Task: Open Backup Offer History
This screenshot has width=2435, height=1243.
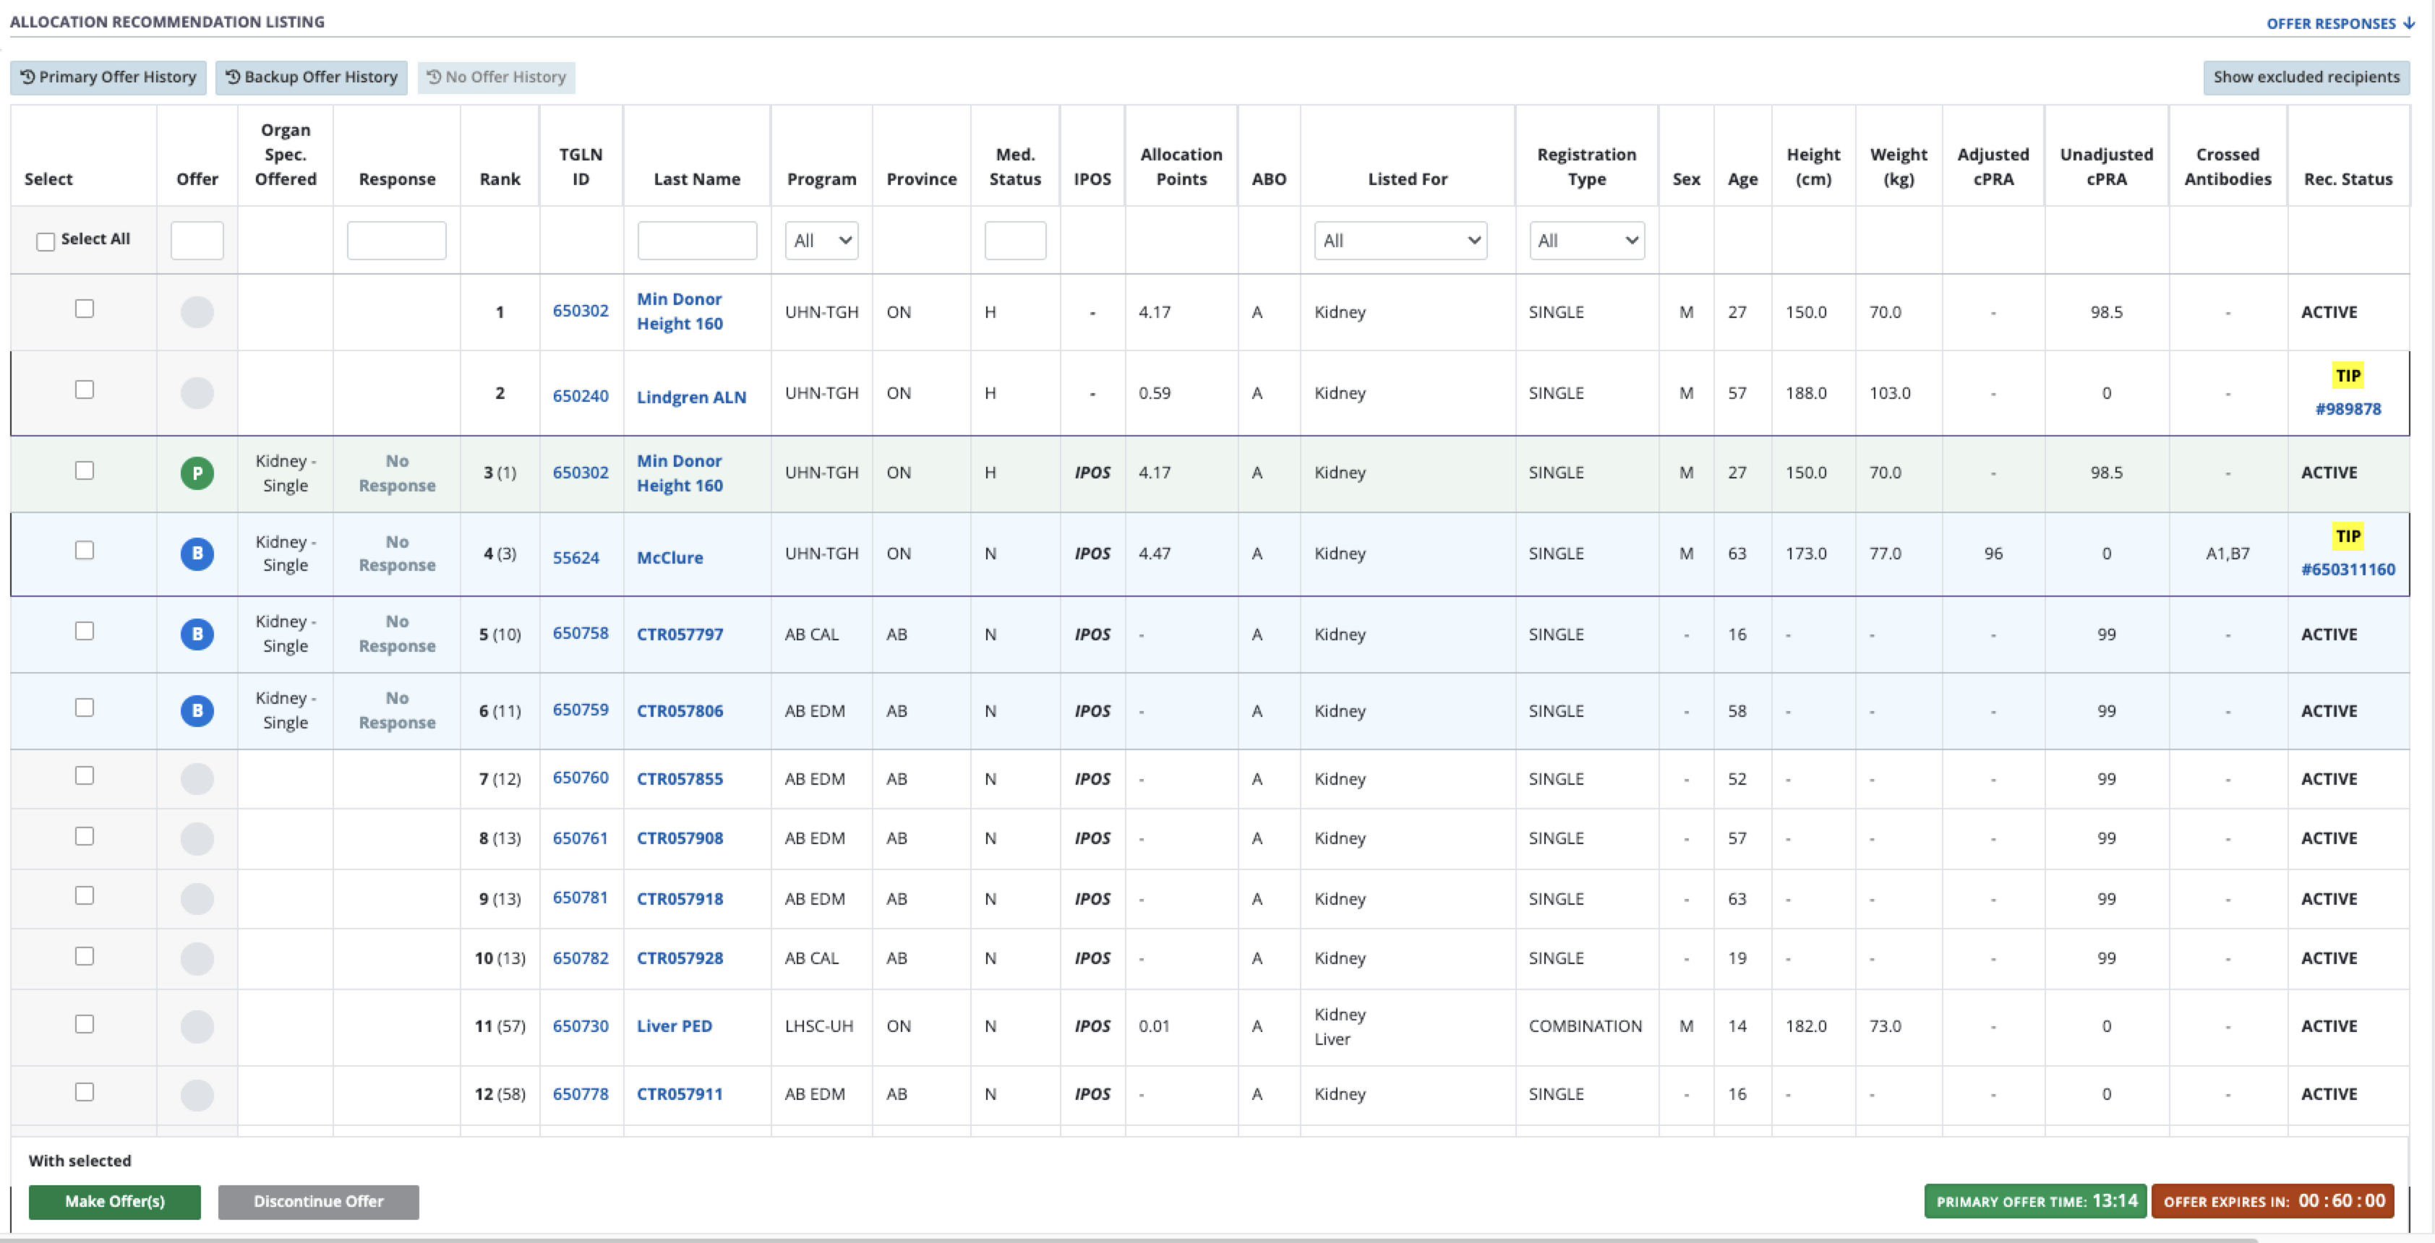Action: pos(311,77)
